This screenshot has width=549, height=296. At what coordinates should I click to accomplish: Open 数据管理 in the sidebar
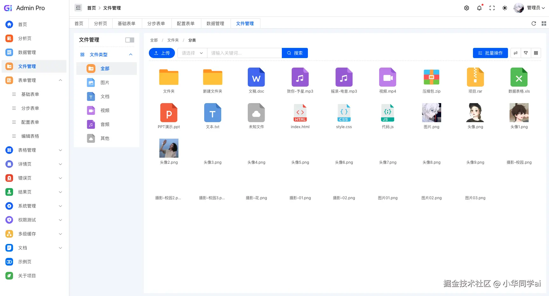pyautogui.click(x=34, y=52)
